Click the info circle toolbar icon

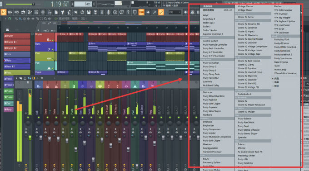coord(115,12)
